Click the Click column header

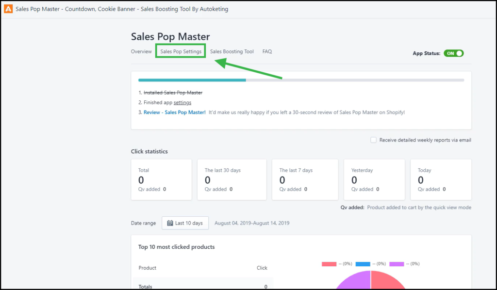click(262, 268)
